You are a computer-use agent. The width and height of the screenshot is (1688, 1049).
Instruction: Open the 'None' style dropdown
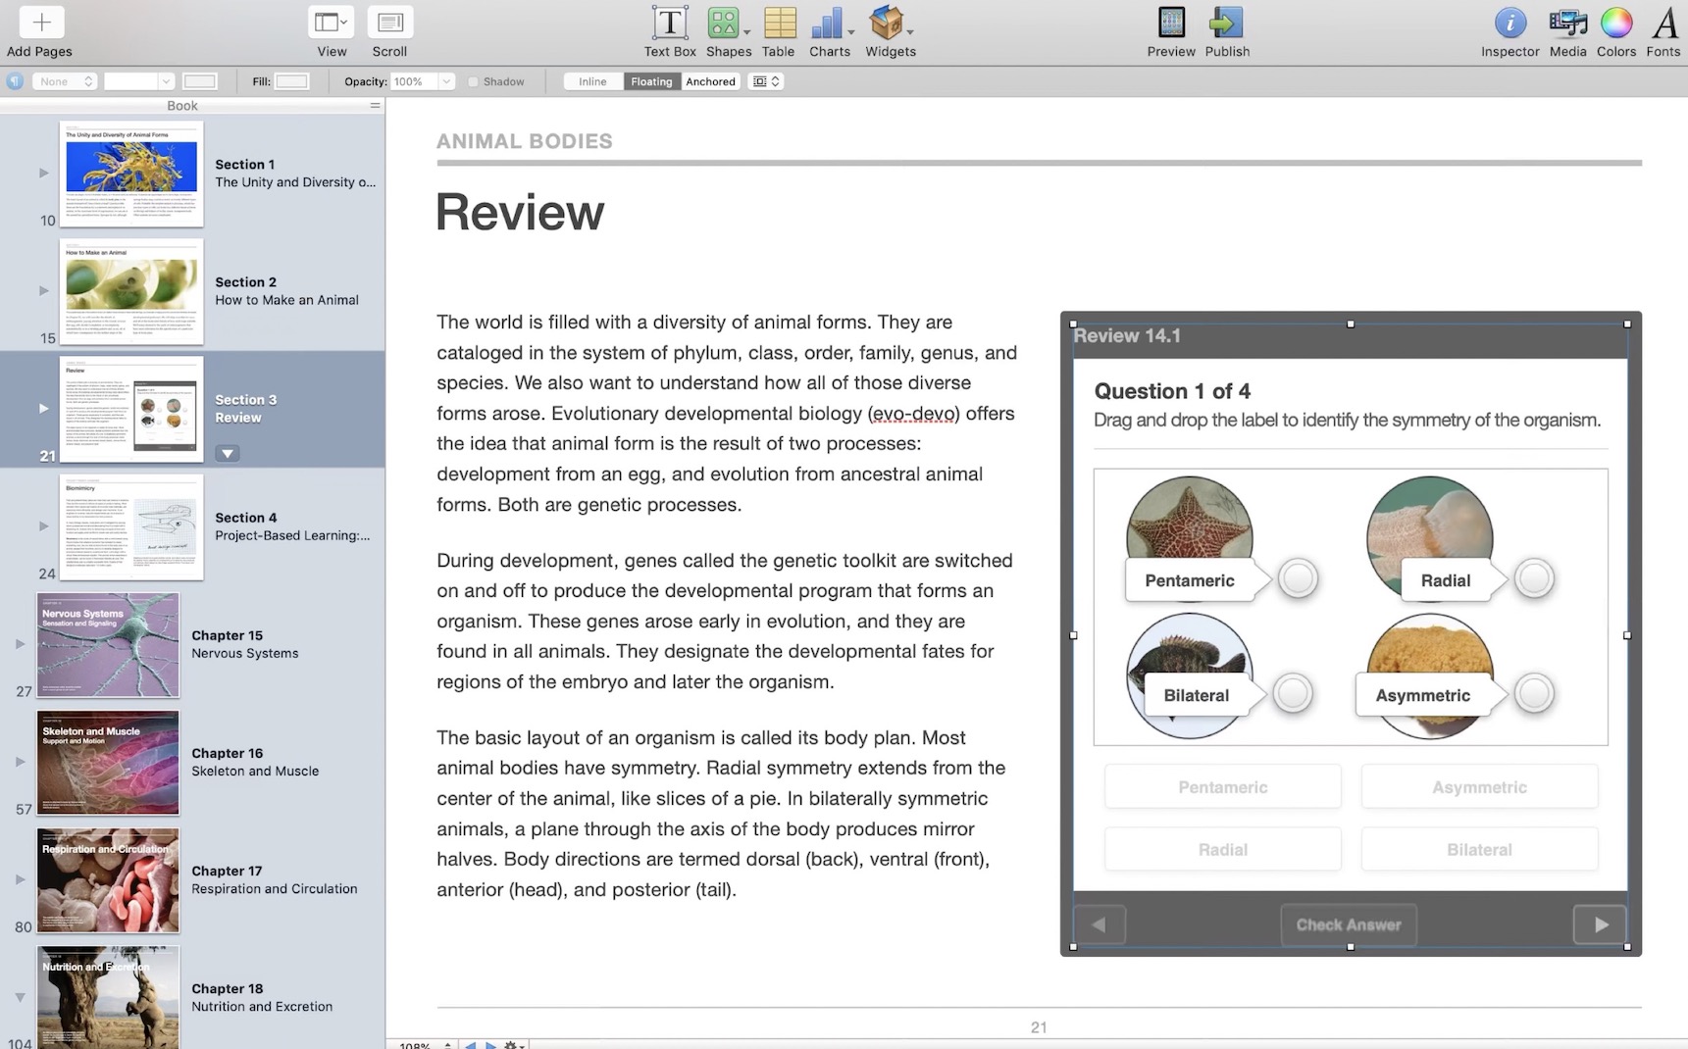[64, 81]
